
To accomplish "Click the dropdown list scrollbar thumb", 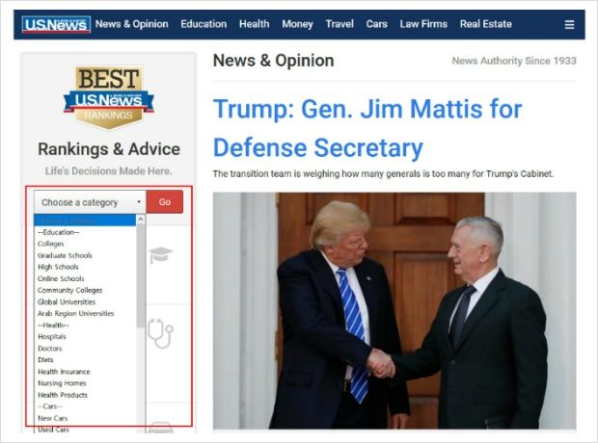I will [x=141, y=275].
